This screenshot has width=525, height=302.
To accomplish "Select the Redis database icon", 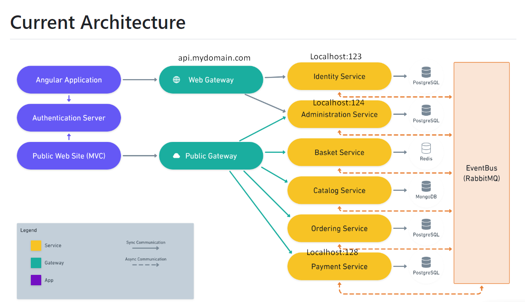I will (x=426, y=148).
